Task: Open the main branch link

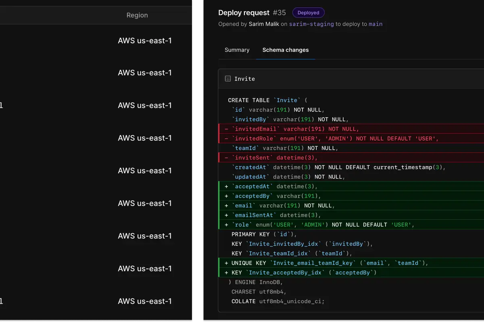Action: click(x=376, y=24)
